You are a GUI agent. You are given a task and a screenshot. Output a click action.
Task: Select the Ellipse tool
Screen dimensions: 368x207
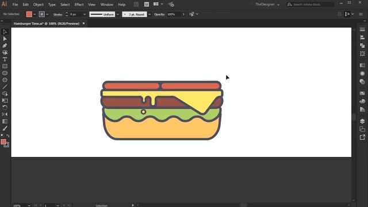click(x=5, y=73)
